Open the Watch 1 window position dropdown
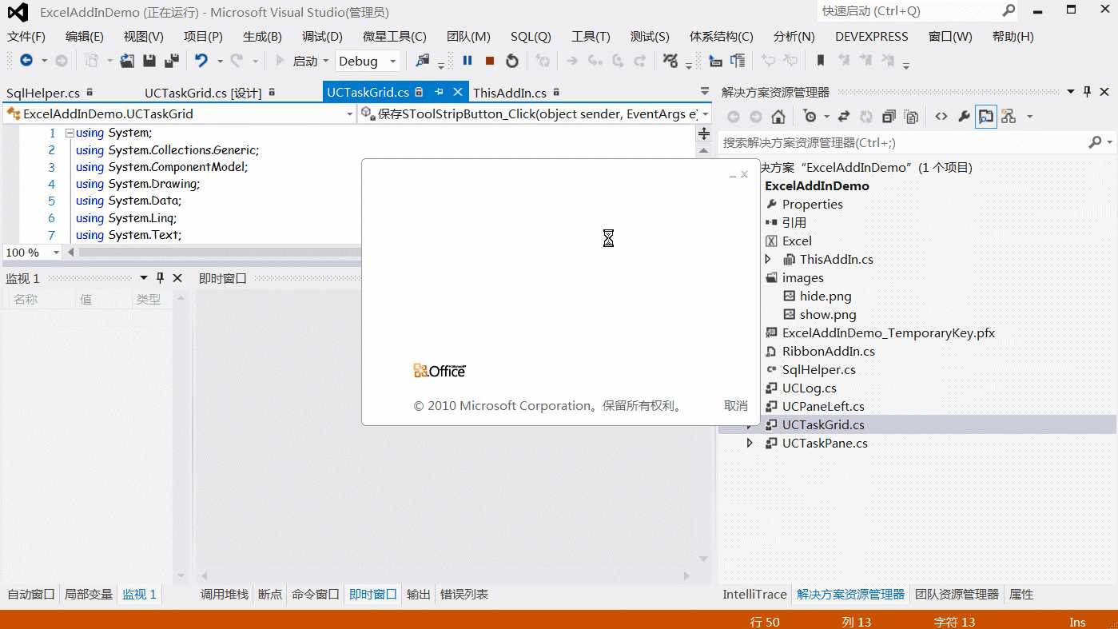Image resolution: width=1118 pixels, height=629 pixels. [x=144, y=278]
